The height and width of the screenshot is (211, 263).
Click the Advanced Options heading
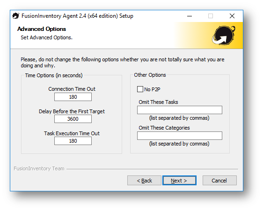tap(42, 29)
